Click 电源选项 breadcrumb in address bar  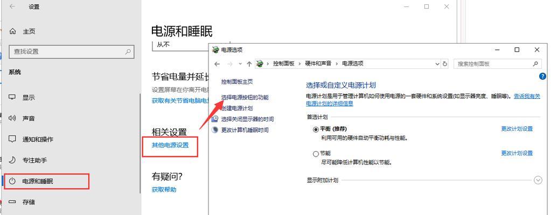pyautogui.click(x=352, y=63)
